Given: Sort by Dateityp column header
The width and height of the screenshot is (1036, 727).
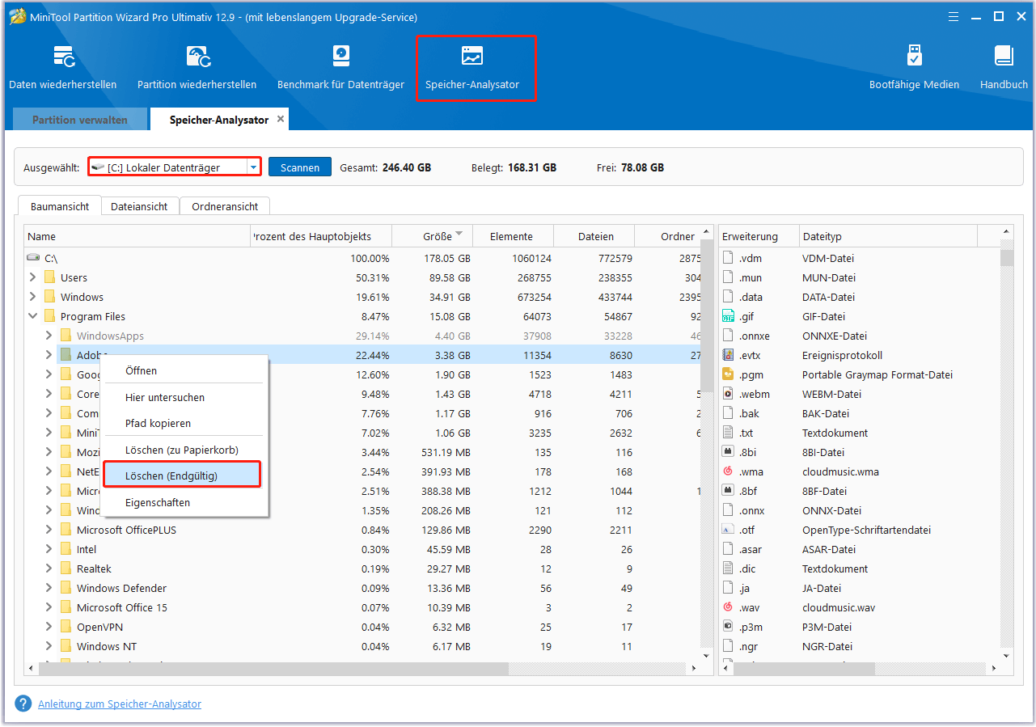Looking at the screenshot, I should click(888, 236).
